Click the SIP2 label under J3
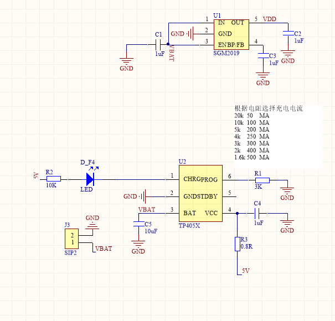The height and width of the screenshot is (321, 335). tap(70, 253)
